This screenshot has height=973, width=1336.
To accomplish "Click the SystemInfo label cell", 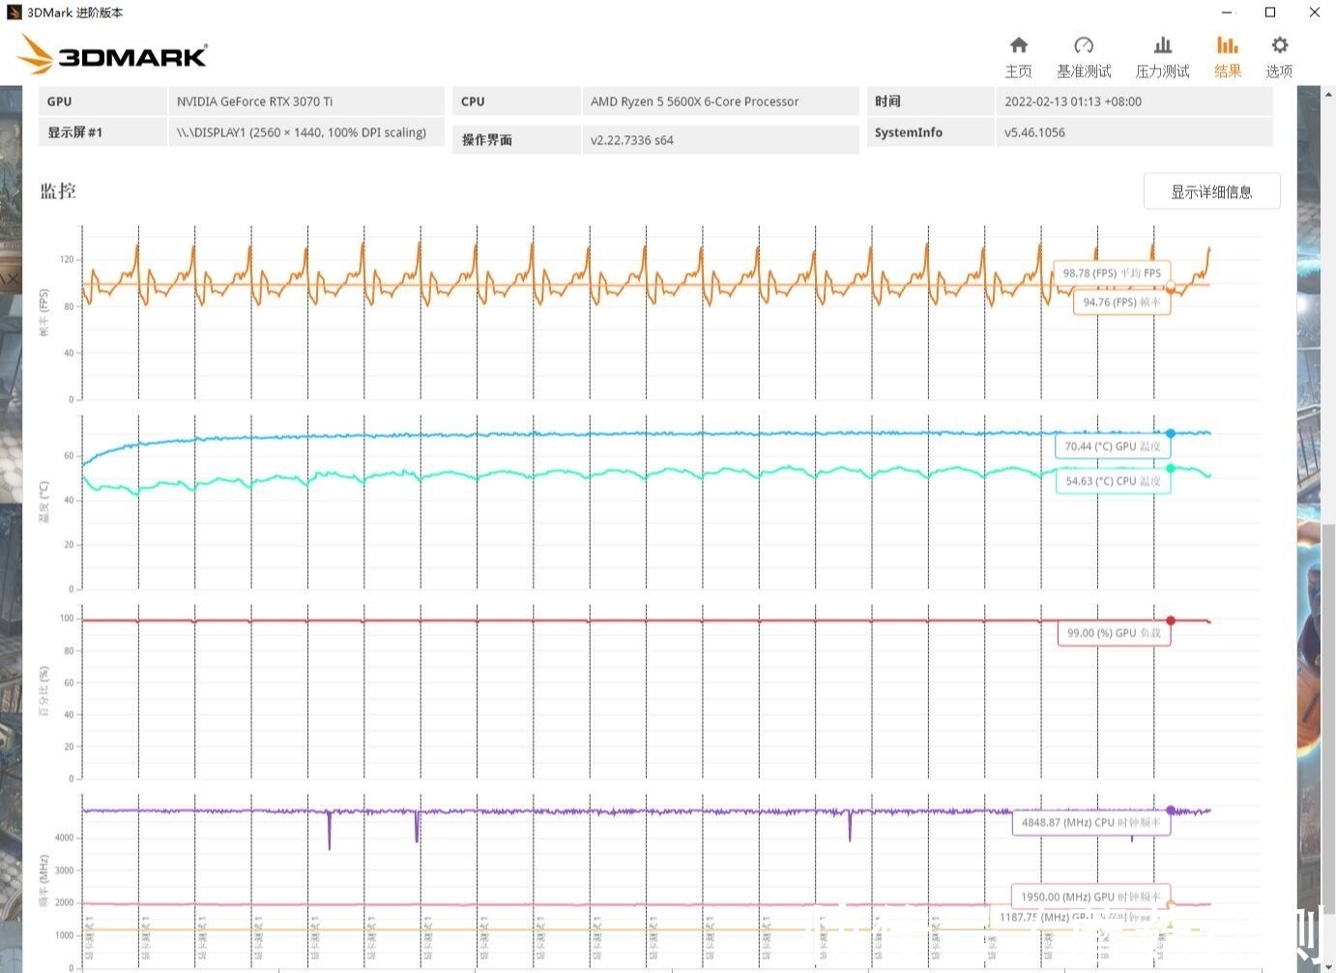I will [x=930, y=132].
